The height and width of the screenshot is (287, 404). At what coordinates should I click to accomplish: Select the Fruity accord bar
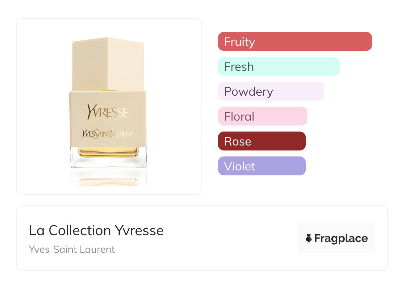coord(295,42)
